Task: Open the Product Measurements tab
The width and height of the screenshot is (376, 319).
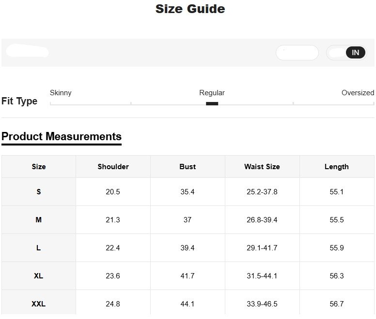Action: point(62,136)
